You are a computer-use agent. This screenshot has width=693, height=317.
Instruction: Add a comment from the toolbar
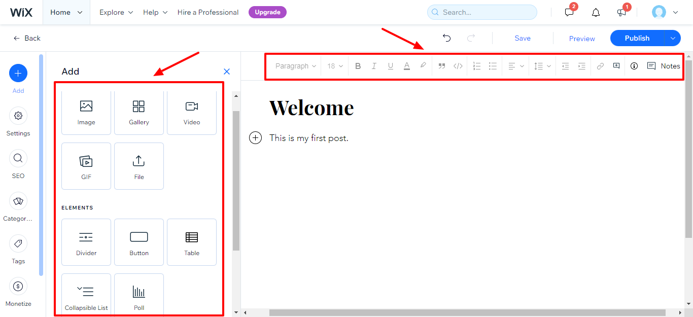click(616, 66)
